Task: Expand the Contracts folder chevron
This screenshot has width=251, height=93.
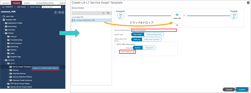Action: tap(4, 30)
